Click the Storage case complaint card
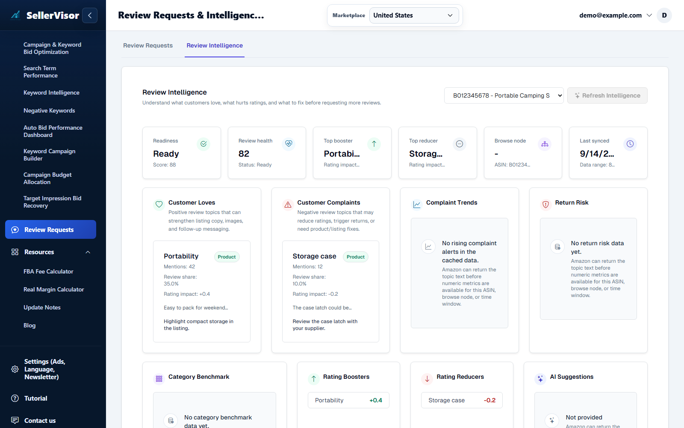Viewport: 684px width, 428px height. click(330, 291)
